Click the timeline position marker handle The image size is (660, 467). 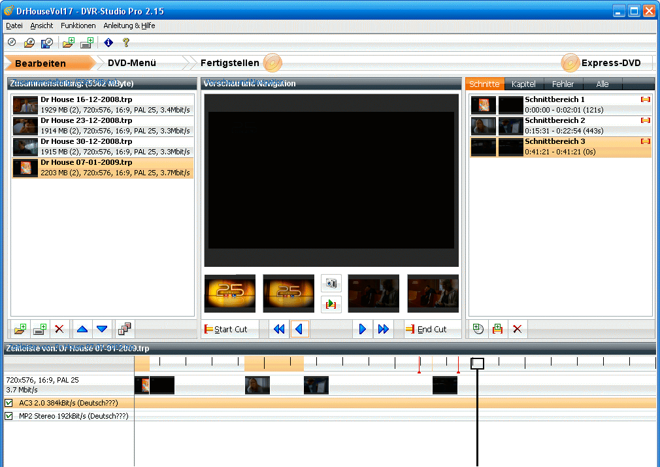coord(478,363)
